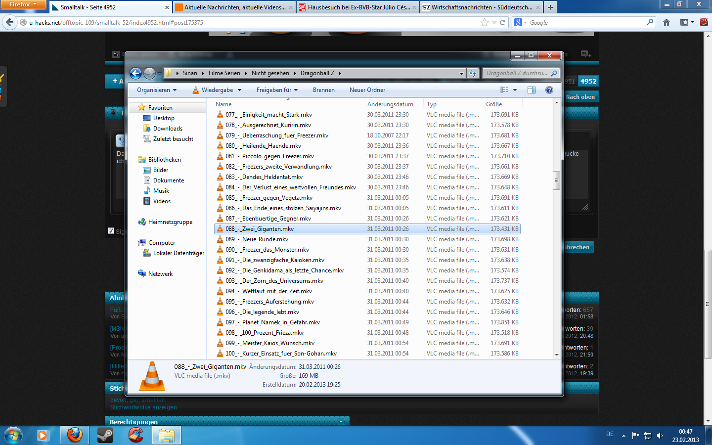Click scroll down arrow of file list
Viewport: 712px width, 445px height.
[x=556, y=355]
